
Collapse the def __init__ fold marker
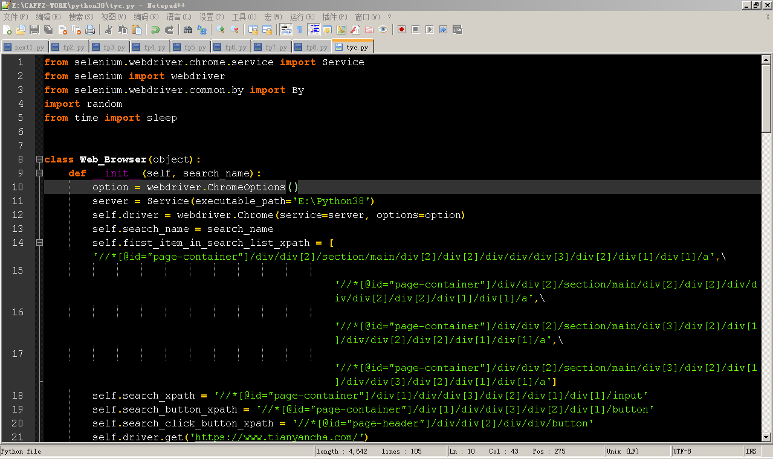[39, 173]
